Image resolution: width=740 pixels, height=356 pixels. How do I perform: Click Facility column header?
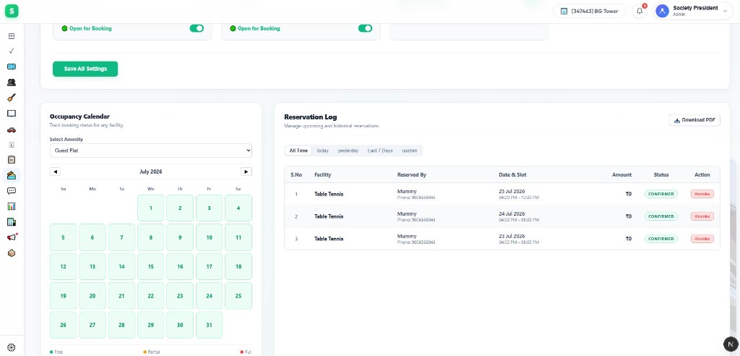(x=323, y=175)
